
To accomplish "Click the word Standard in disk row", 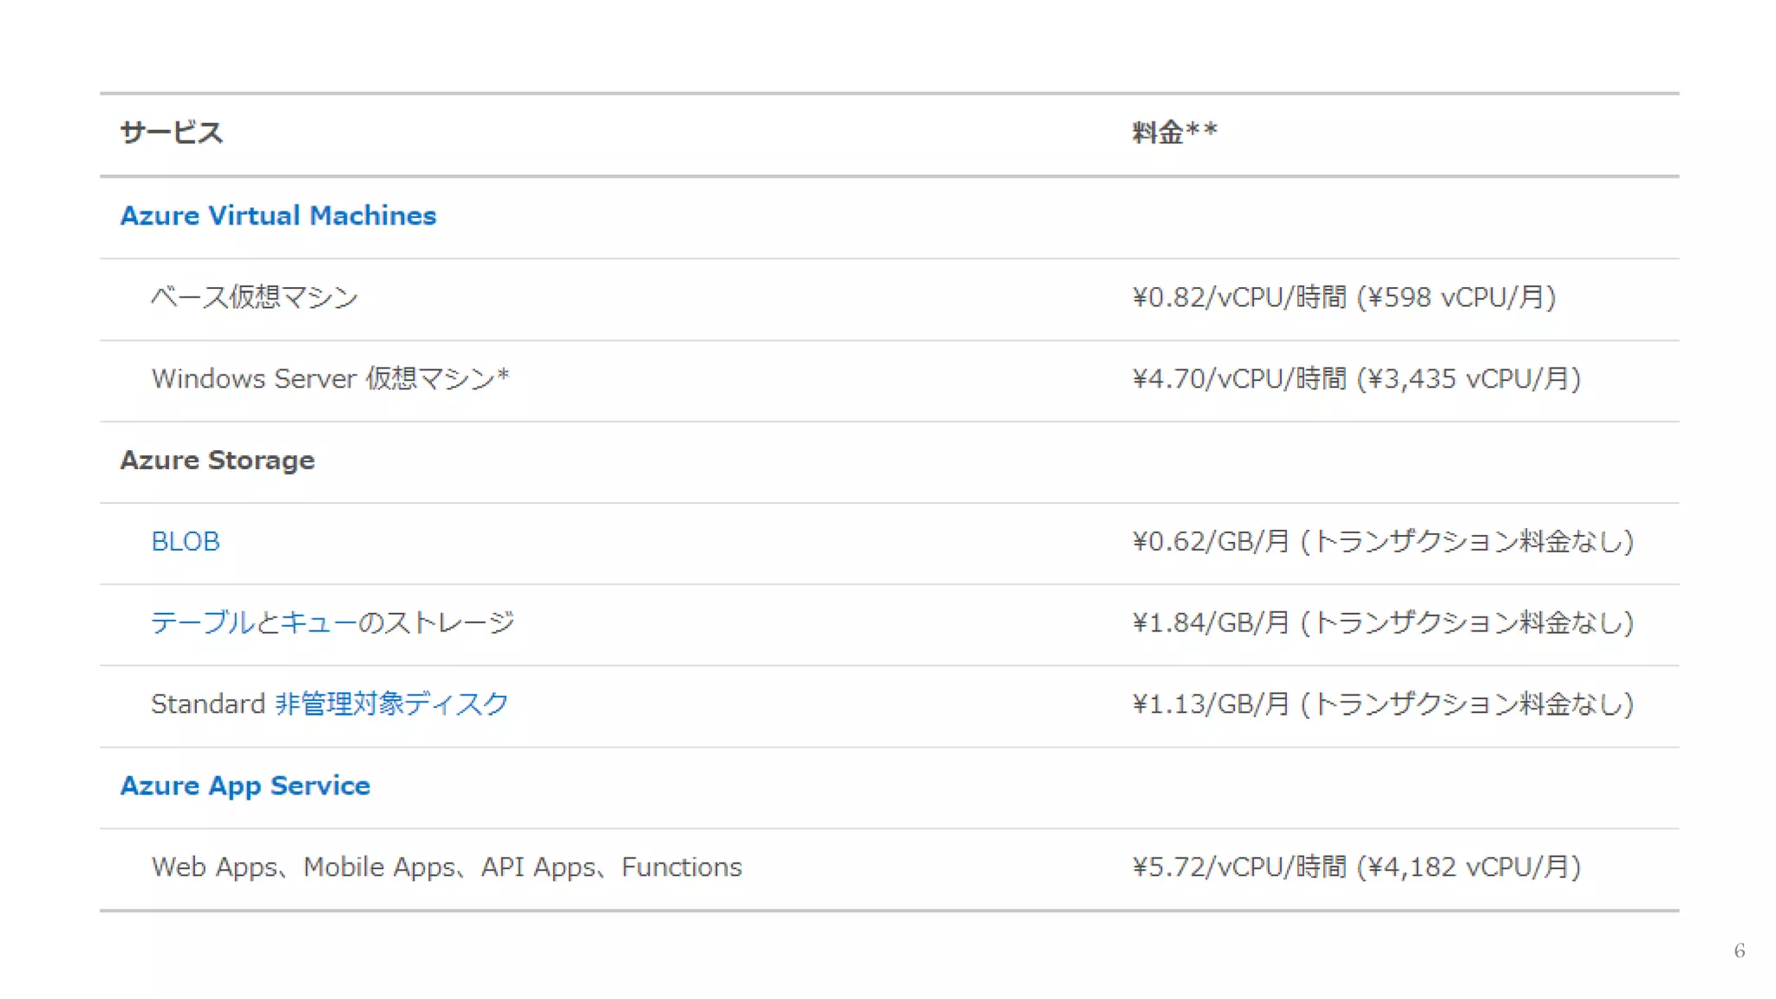I will click(x=207, y=703).
